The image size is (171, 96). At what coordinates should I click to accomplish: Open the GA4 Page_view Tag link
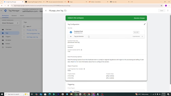tap(32, 37)
